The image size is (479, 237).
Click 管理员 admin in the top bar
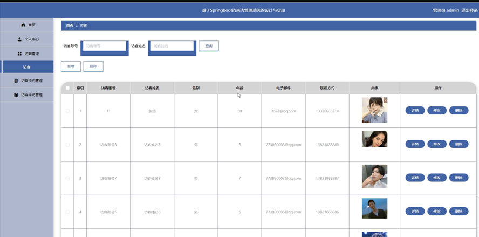[446, 10]
